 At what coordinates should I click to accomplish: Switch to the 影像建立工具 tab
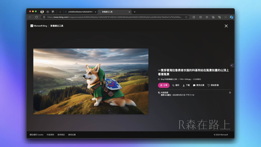(114, 12)
